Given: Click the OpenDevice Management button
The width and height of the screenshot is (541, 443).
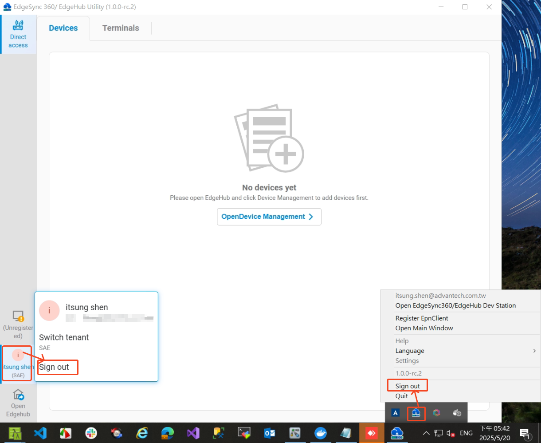Looking at the screenshot, I should pyautogui.click(x=269, y=217).
